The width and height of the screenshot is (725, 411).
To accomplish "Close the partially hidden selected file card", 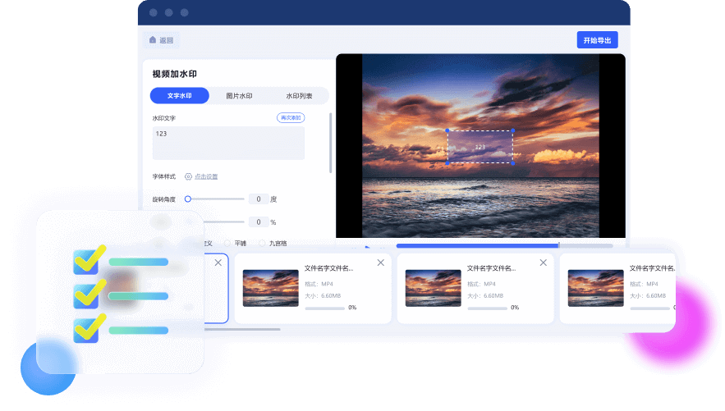I will [x=218, y=263].
